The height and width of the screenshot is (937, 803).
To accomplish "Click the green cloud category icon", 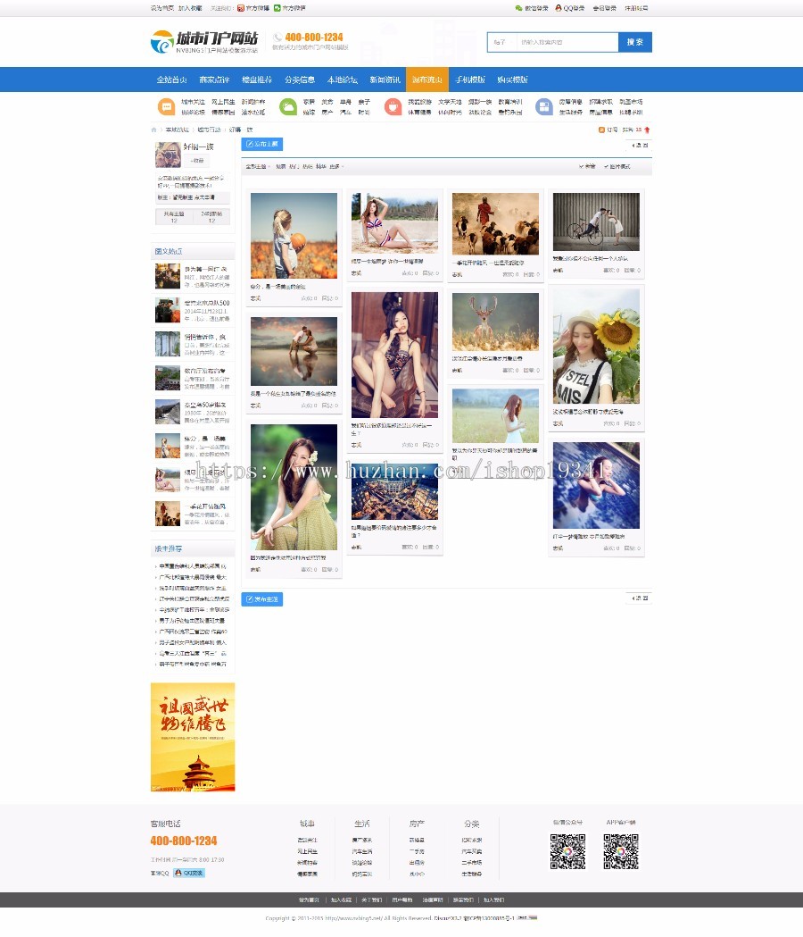I will 288,107.
